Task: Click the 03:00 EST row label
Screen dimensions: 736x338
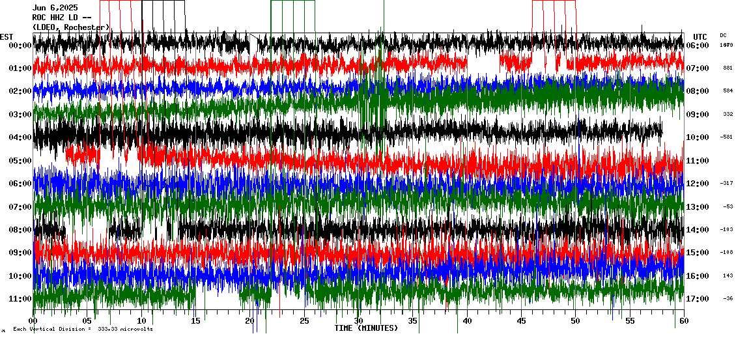Action: [20, 115]
